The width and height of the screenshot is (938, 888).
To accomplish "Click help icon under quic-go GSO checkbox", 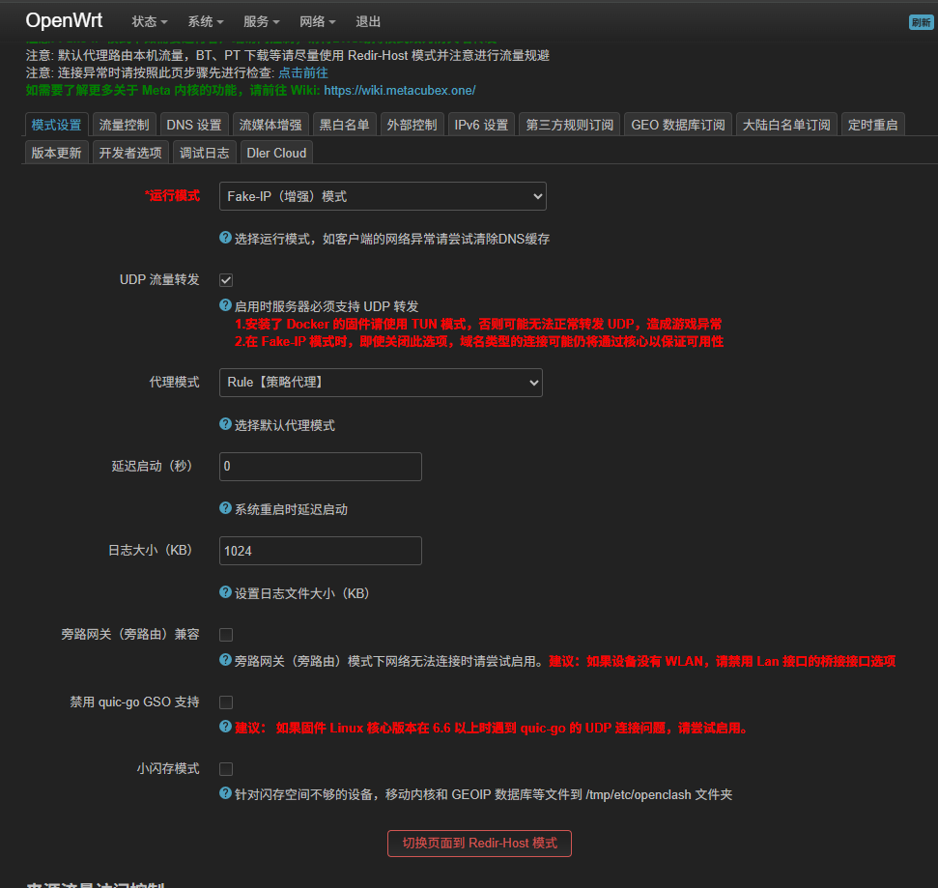I will tap(225, 727).
